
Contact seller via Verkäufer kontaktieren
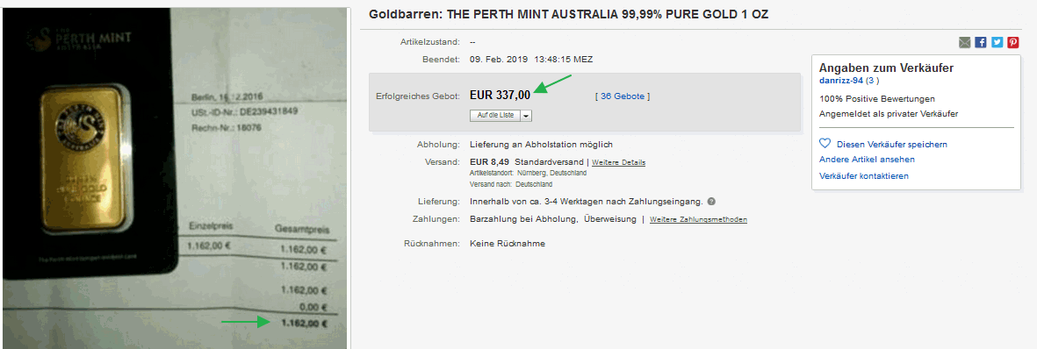[864, 176]
